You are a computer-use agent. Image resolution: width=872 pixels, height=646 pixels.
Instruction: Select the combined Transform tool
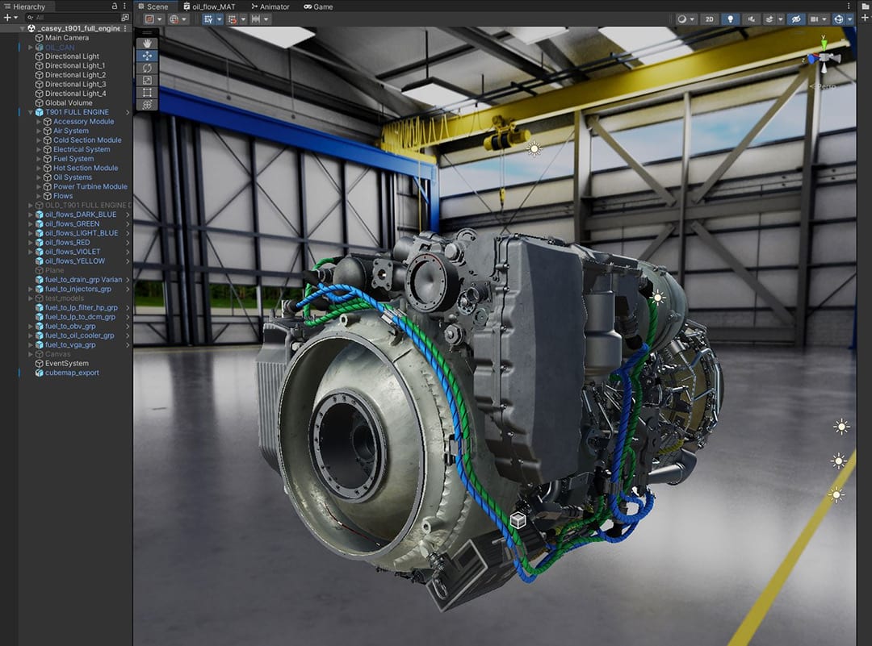click(x=147, y=104)
